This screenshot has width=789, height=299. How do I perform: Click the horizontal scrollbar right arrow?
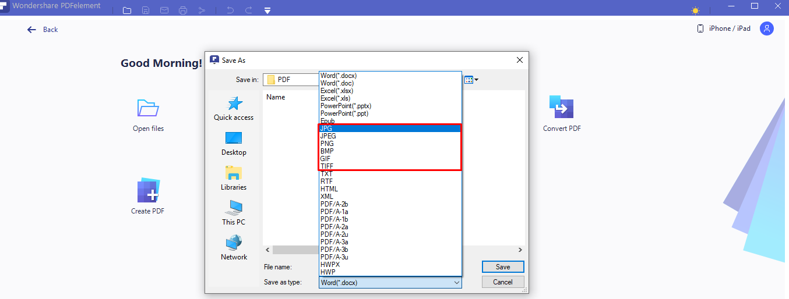pyautogui.click(x=520, y=250)
